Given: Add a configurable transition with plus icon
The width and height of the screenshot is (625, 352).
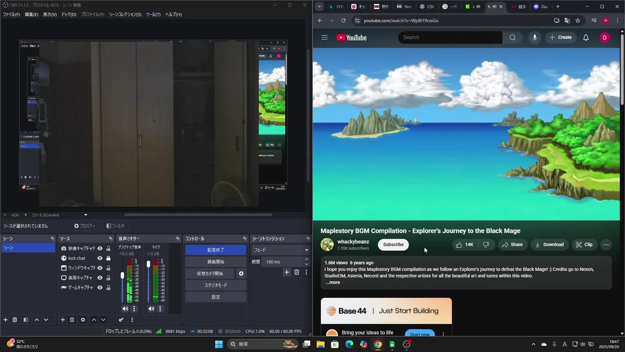Looking at the screenshot, I should [x=287, y=272].
